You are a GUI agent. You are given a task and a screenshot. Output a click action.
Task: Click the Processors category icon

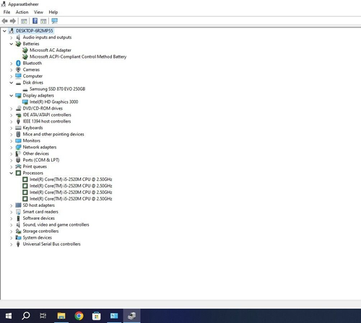[18, 173]
